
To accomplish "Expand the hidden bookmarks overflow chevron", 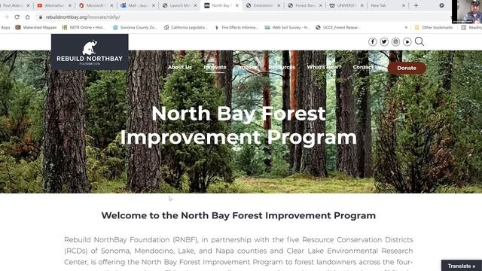I will (406, 27).
